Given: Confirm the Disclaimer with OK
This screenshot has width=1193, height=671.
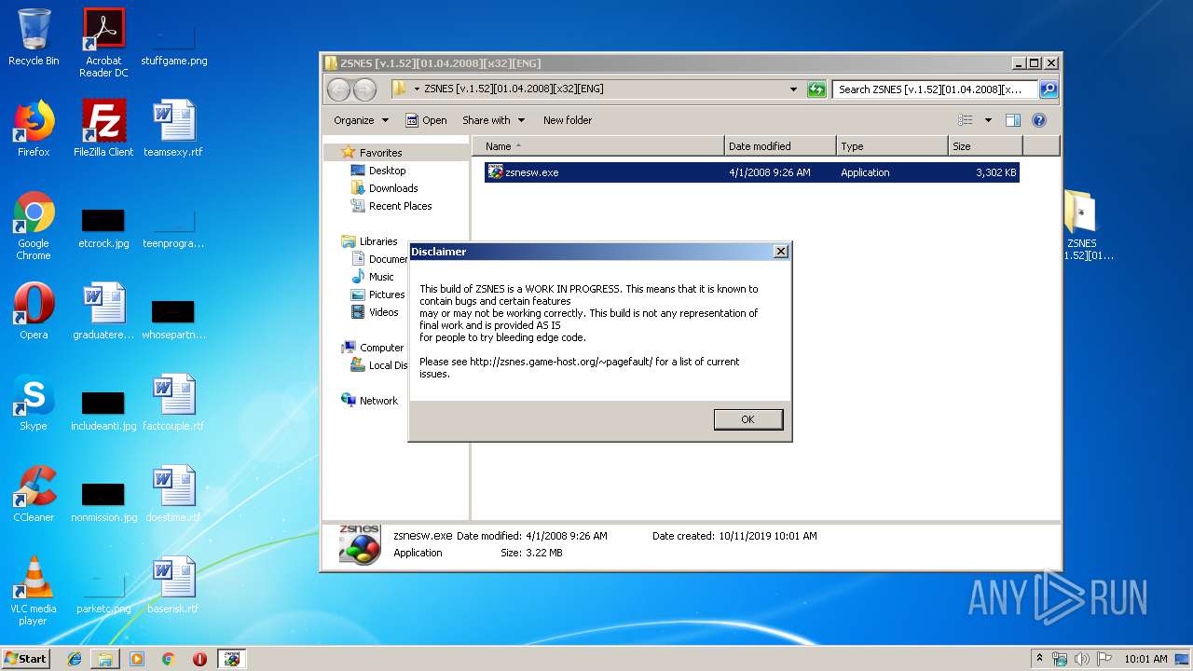Looking at the screenshot, I should 747,419.
